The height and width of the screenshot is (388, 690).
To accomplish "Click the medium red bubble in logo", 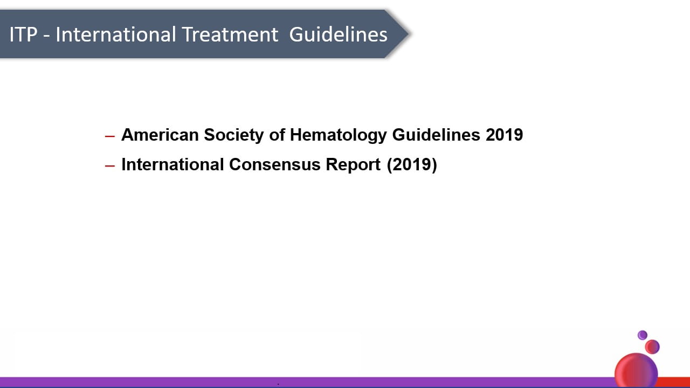I will tap(652, 347).
